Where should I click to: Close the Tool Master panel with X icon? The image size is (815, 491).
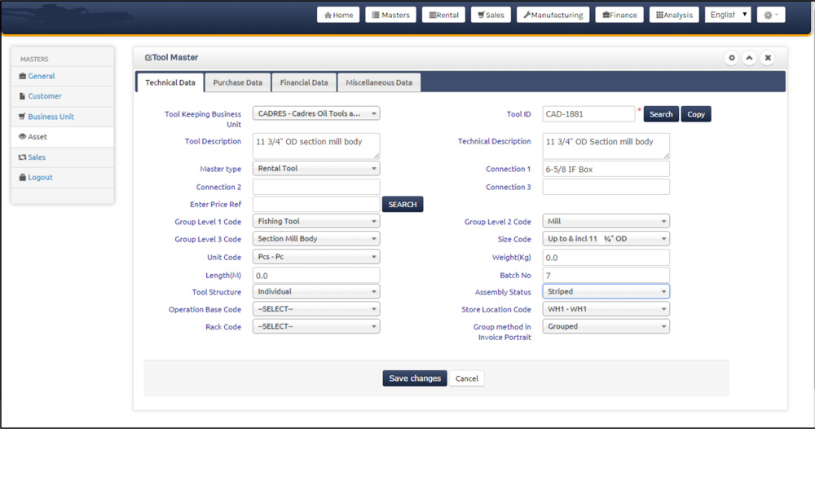coord(768,58)
